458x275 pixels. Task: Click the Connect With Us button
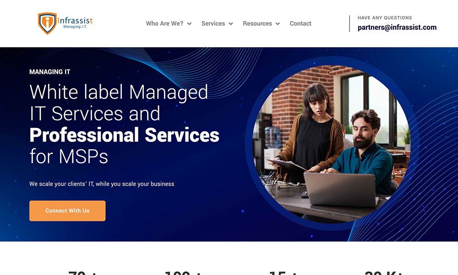(x=67, y=211)
